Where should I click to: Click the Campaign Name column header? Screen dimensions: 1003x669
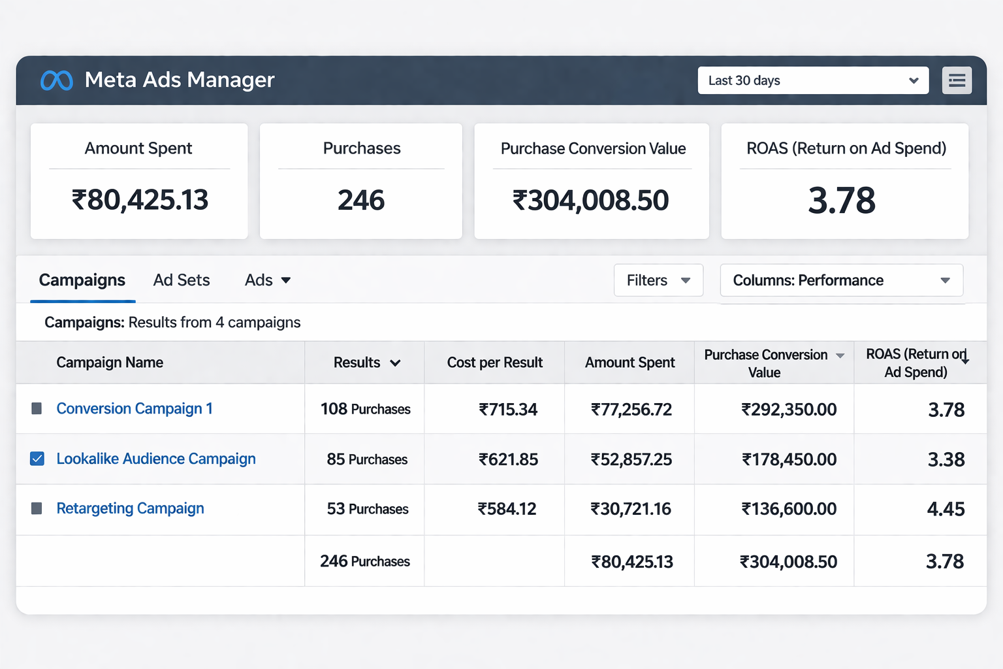(x=110, y=363)
